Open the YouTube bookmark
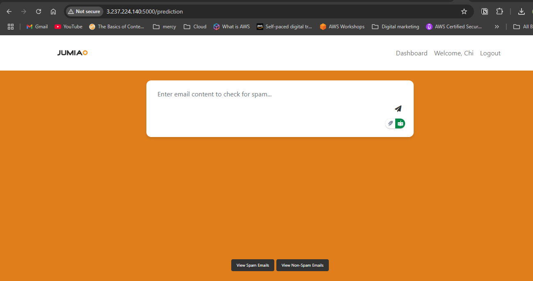Viewport: 533px width, 281px height. coord(68,27)
